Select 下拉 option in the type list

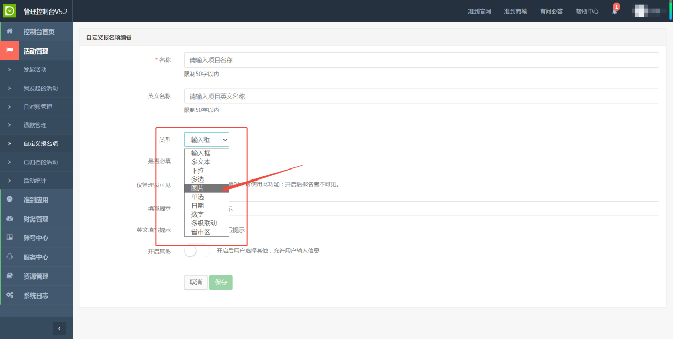click(207, 171)
